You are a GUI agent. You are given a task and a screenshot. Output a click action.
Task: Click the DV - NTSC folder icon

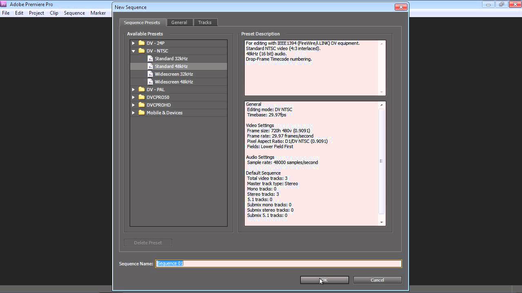click(142, 51)
